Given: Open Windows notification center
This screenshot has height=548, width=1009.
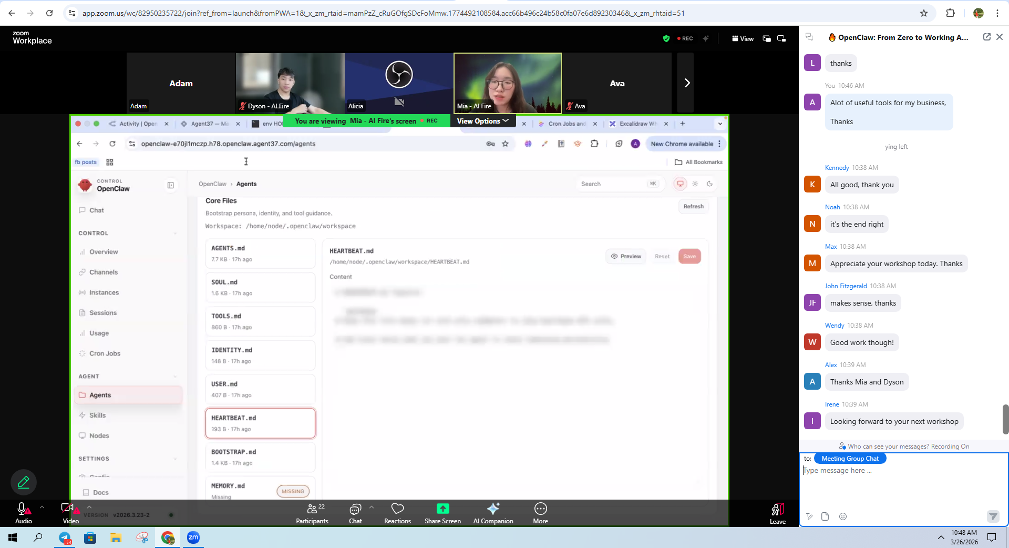Looking at the screenshot, I should pyautogui.click(x=992, y=537).
